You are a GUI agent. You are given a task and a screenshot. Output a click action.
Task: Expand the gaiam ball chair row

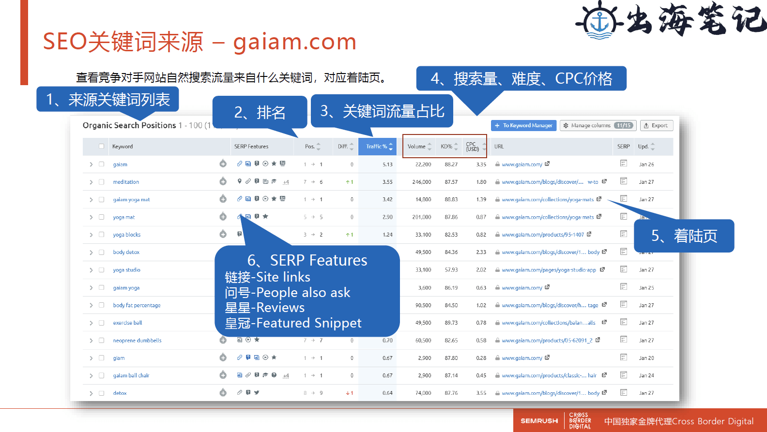[x=91, y=375]
